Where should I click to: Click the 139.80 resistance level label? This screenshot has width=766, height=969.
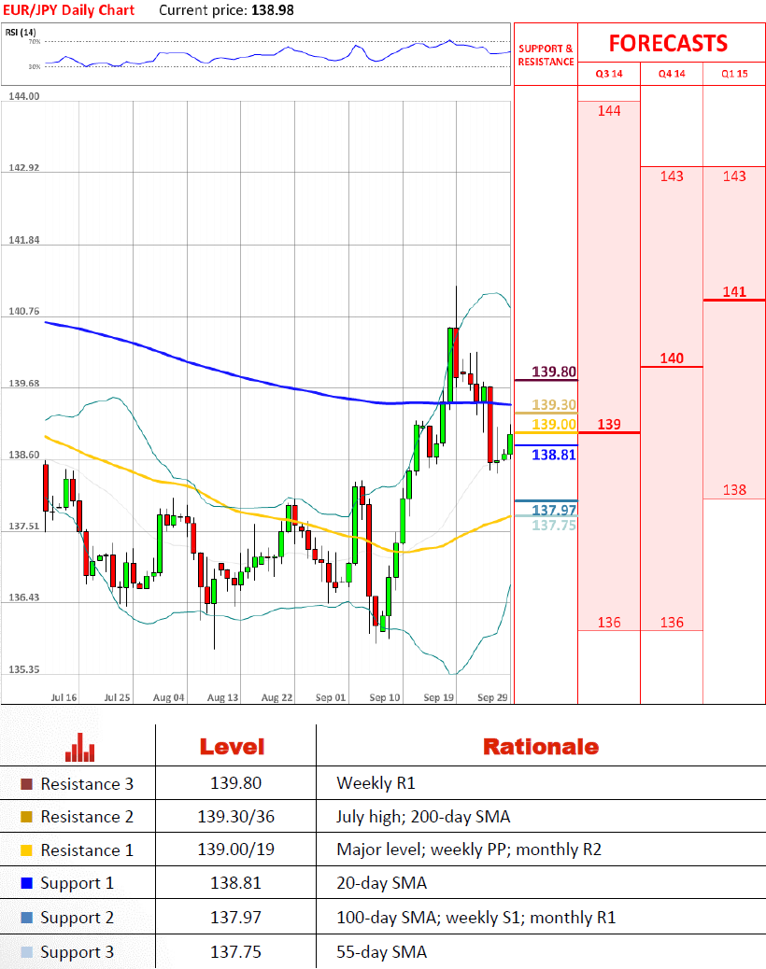click(x=554, y=372)
